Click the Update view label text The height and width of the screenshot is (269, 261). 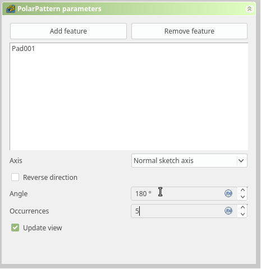click(43, 228)
